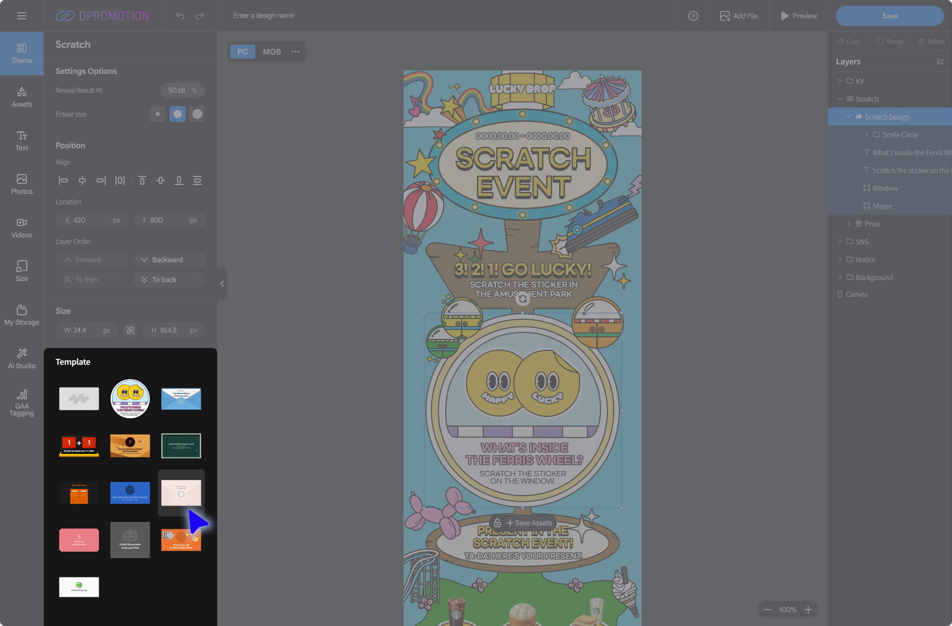The image size is (952, 626).
Task: Select the large eraser size
Action: pyautogui.click(x=197, y=114)
